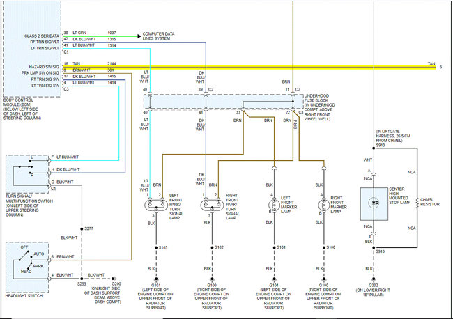Click the RT TRN SIG SW label
The image size is (453, 319).
click(x=45, y=79)
